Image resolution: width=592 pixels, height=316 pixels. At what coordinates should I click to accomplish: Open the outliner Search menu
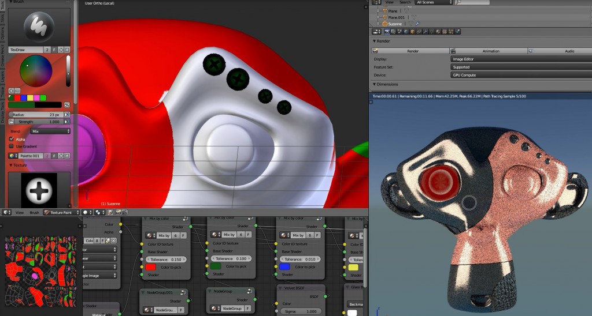tap(405, 2)
